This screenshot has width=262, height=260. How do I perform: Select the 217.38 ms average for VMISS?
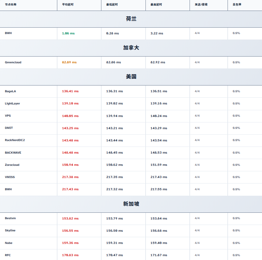click(x=70, y=177)
